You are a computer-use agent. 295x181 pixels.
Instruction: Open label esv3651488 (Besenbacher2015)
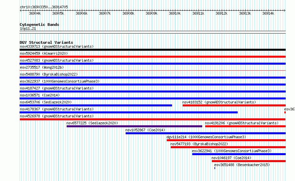point(242,165)
